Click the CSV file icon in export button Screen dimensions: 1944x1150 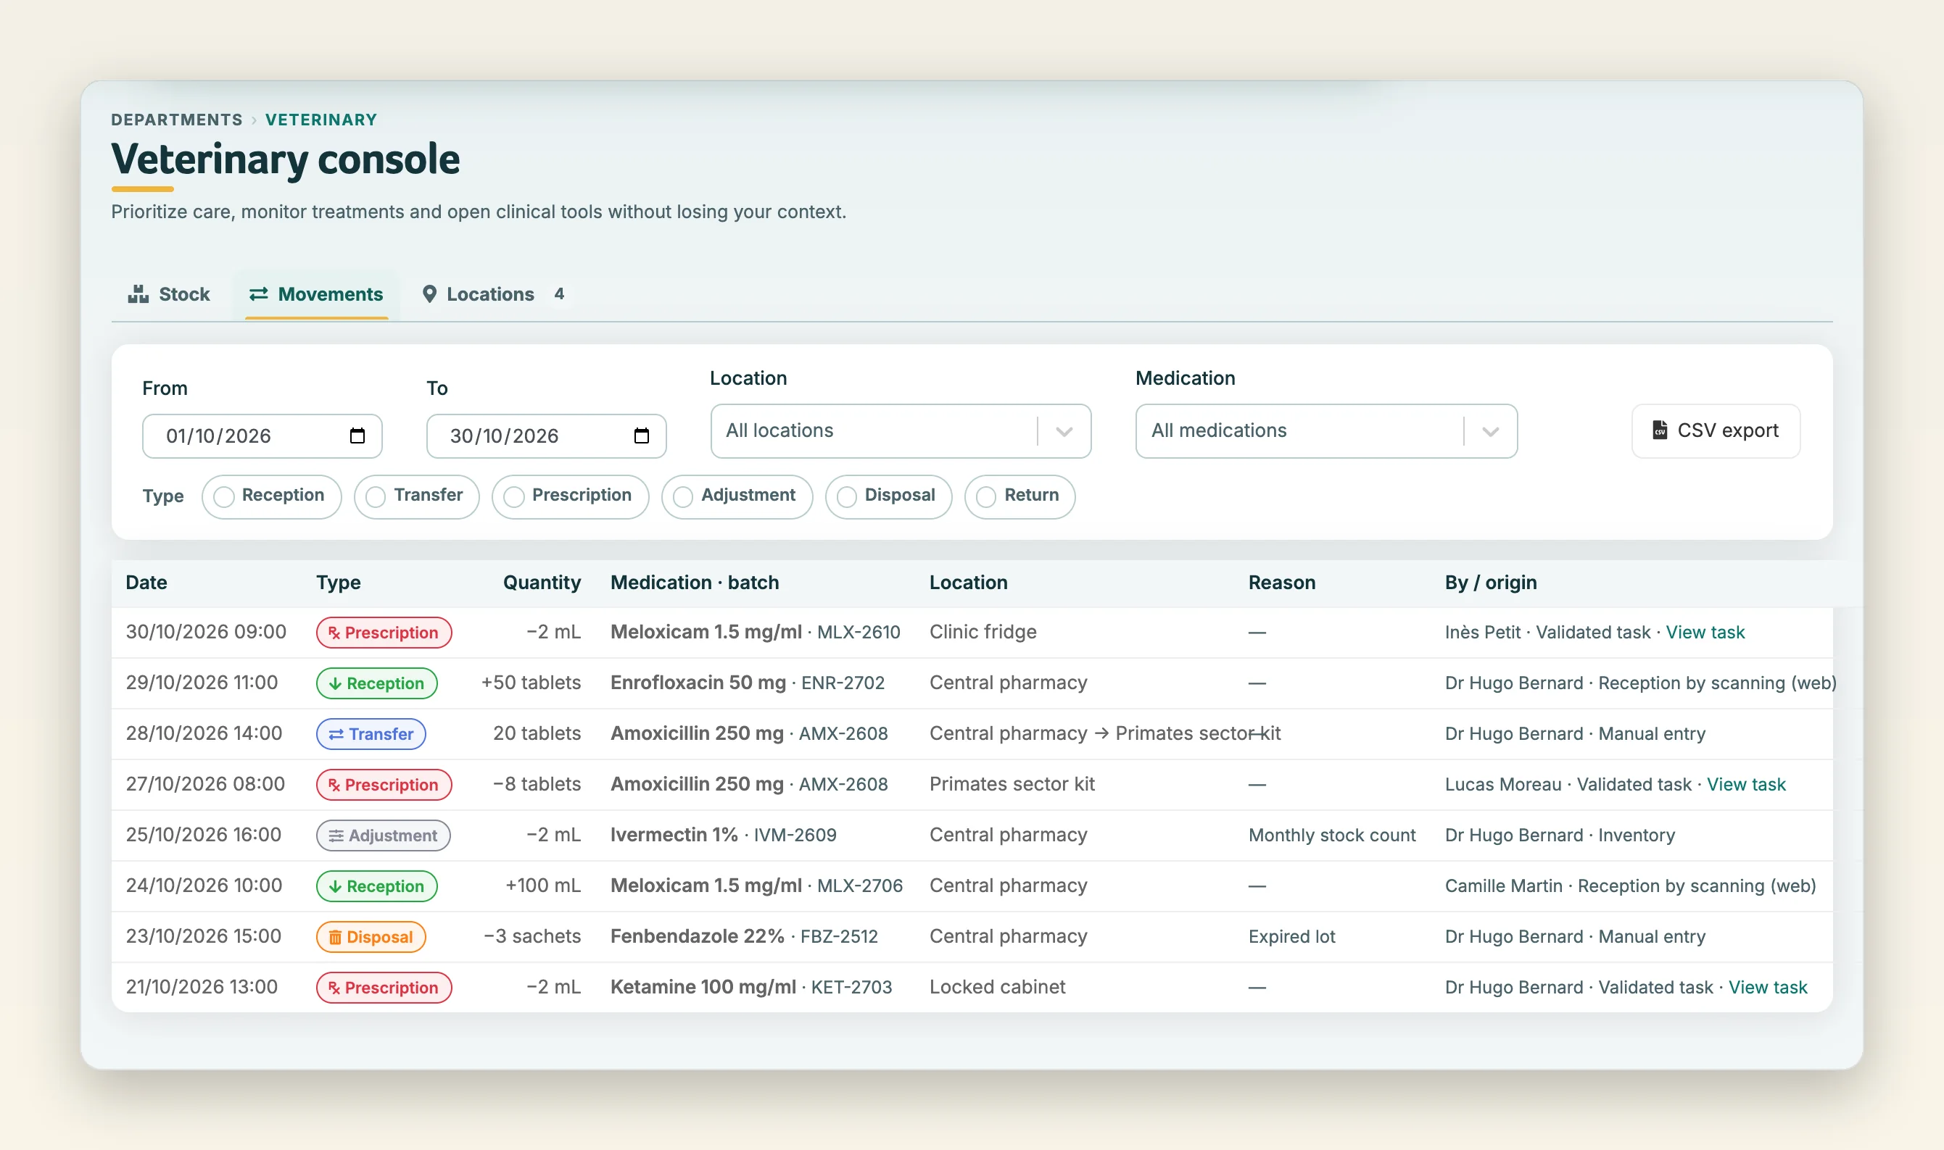coord(1660,430)
